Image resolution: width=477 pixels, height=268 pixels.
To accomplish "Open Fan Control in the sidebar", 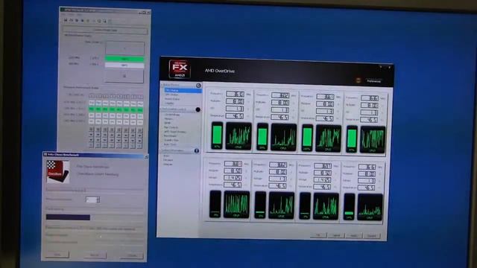I will click(171, 127).
